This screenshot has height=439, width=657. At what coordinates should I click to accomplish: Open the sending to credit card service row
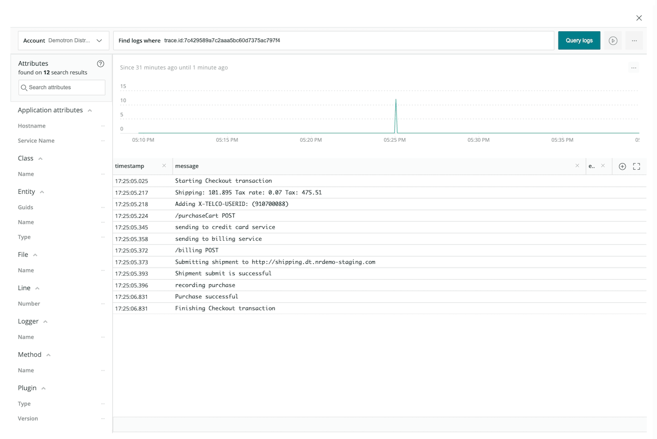pos(379,227)
